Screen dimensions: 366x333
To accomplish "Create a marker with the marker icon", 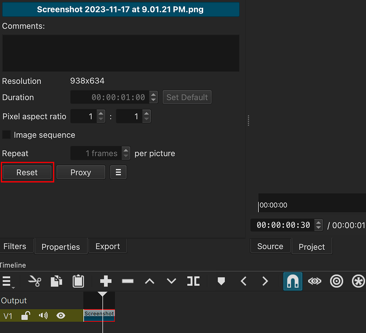I will (x=221, y=281).
